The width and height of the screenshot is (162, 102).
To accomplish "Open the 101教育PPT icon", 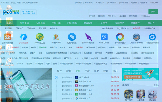I will [x=56, y=37].
